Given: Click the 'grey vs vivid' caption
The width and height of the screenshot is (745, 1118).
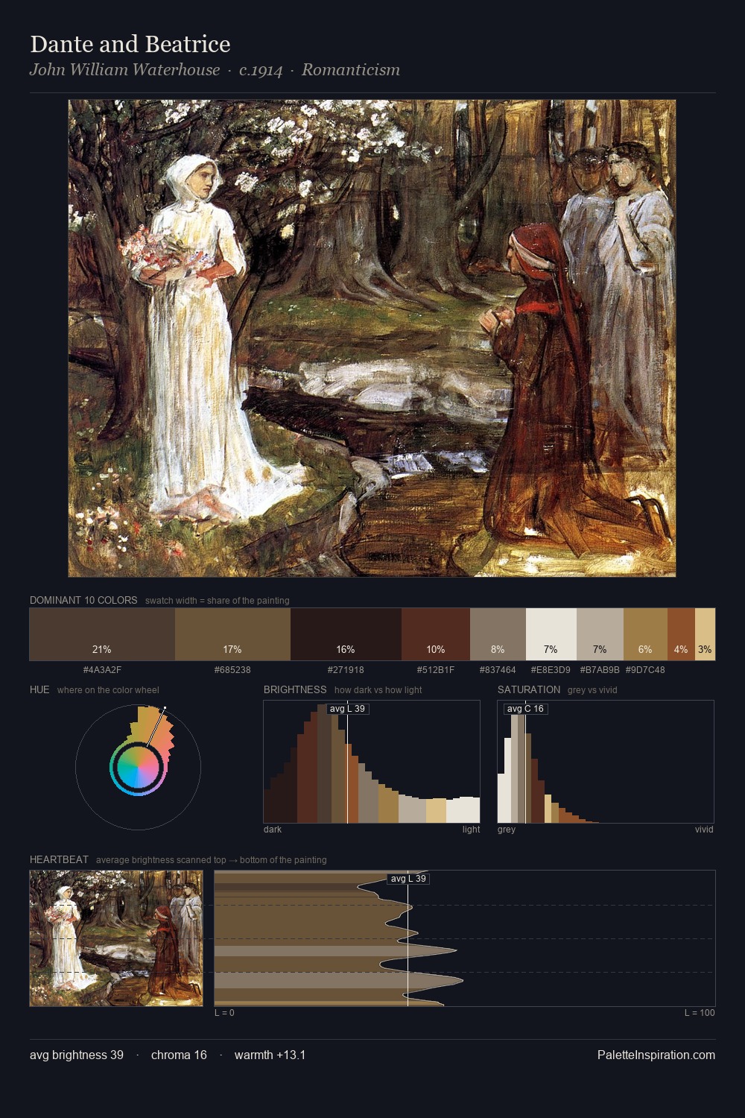Looking at the screenshot, I should tap(592, 690).
